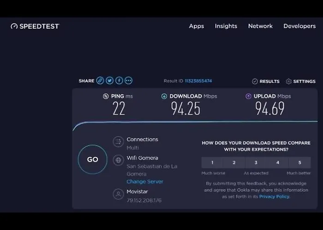The image size is (323, 230).
Task: Rate download speed 5, much better
Action: click(299, 162)
